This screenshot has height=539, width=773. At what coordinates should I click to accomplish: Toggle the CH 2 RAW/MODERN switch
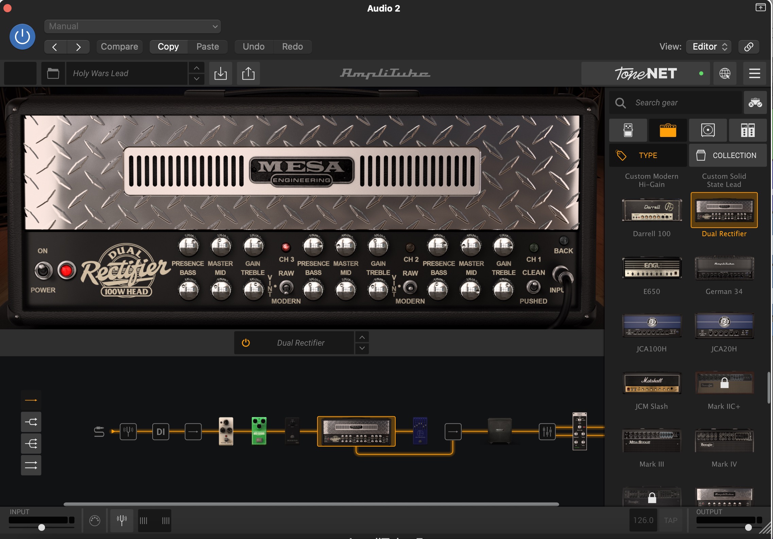410,288
